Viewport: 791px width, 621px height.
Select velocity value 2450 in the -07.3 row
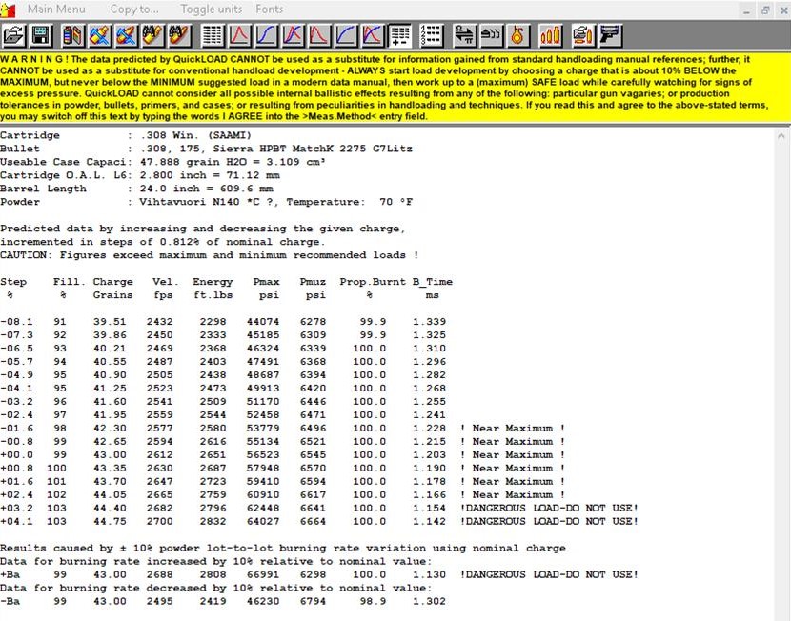point(159,334)
